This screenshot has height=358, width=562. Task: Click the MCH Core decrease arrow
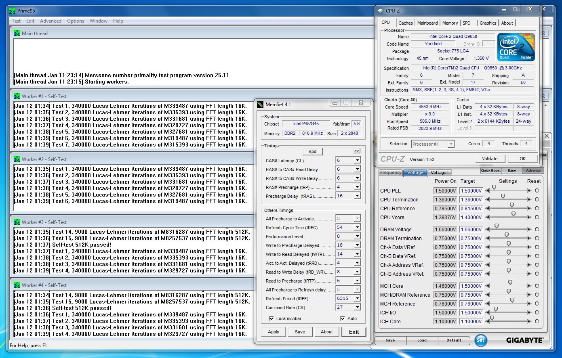(x=488, y=286)
